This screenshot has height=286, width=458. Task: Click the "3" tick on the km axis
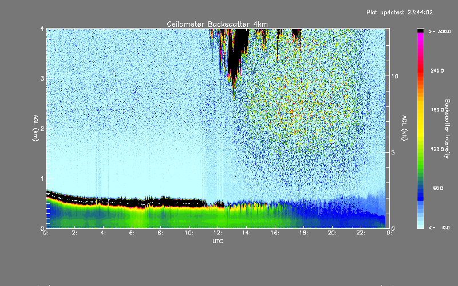[x=42, y=78]
